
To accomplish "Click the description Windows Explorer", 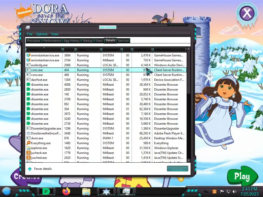I will point(166,148).
